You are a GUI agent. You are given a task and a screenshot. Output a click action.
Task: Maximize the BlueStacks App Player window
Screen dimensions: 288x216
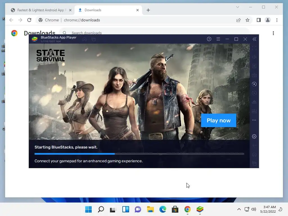tap(236, 39)
